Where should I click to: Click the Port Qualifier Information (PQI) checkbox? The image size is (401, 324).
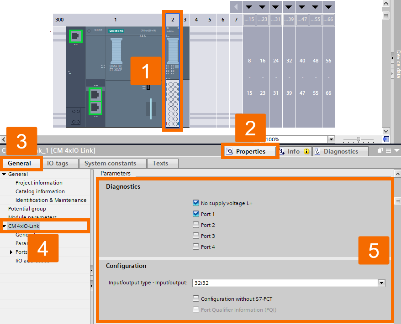click(x=196, y=309)
